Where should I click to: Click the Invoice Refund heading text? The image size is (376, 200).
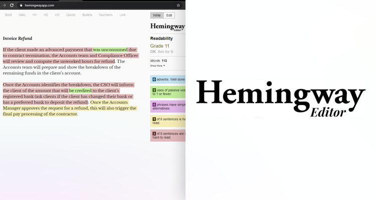pos(18,38)
